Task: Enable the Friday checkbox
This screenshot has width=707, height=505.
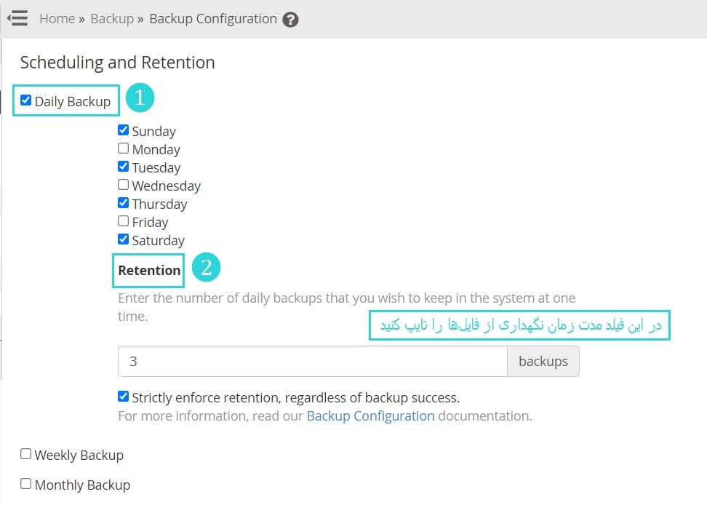Action: (123, 221)
